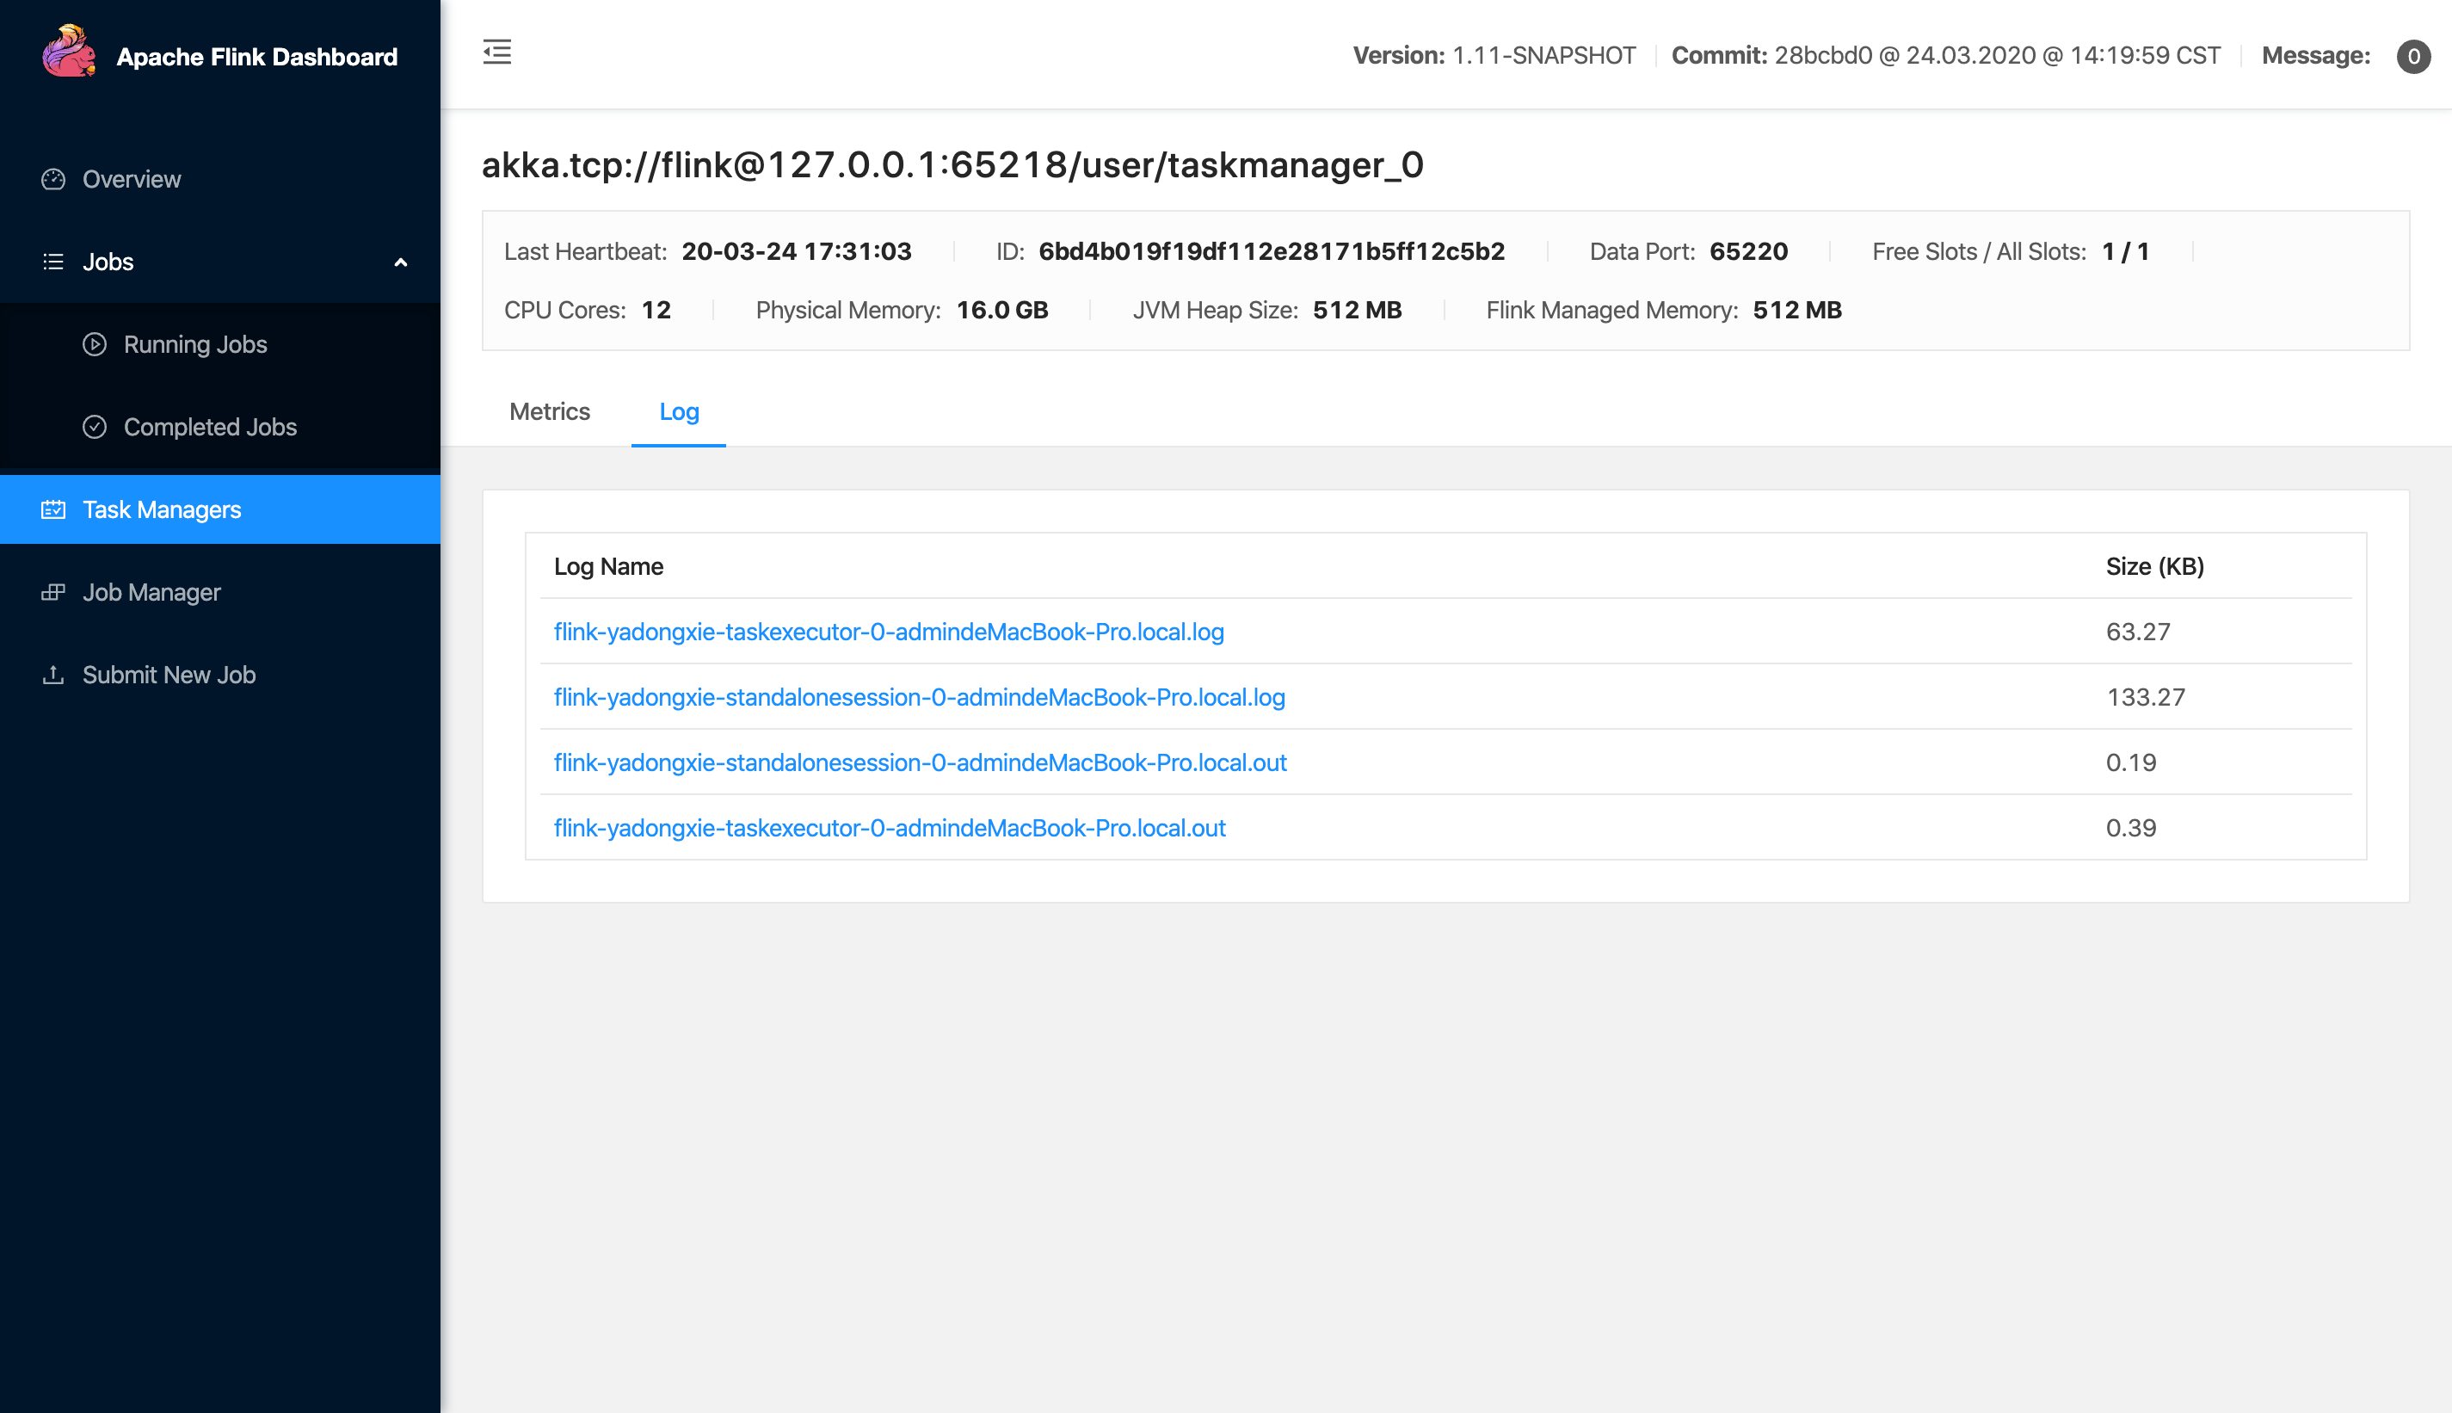Switch to the Metrics tab
2452x1413 pixels.
[x=549, y=411]
